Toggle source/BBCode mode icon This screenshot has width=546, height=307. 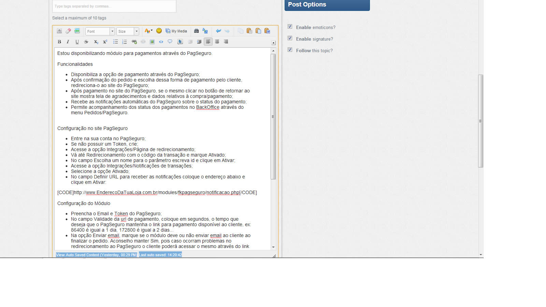click(59, 31)
